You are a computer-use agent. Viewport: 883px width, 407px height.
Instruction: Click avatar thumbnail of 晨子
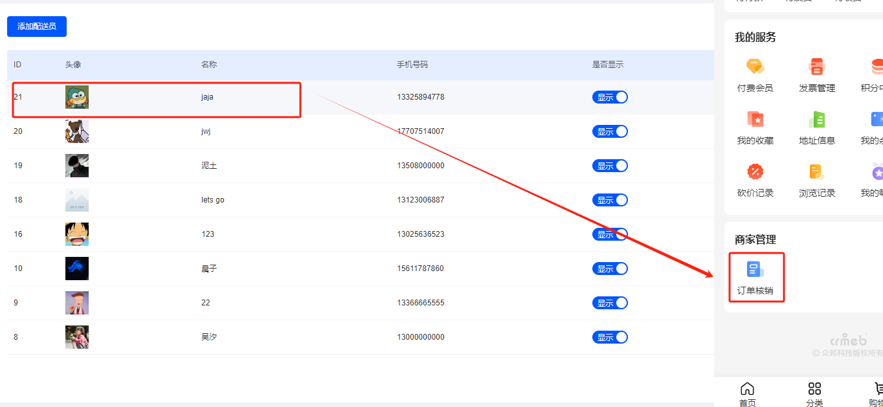77,269
